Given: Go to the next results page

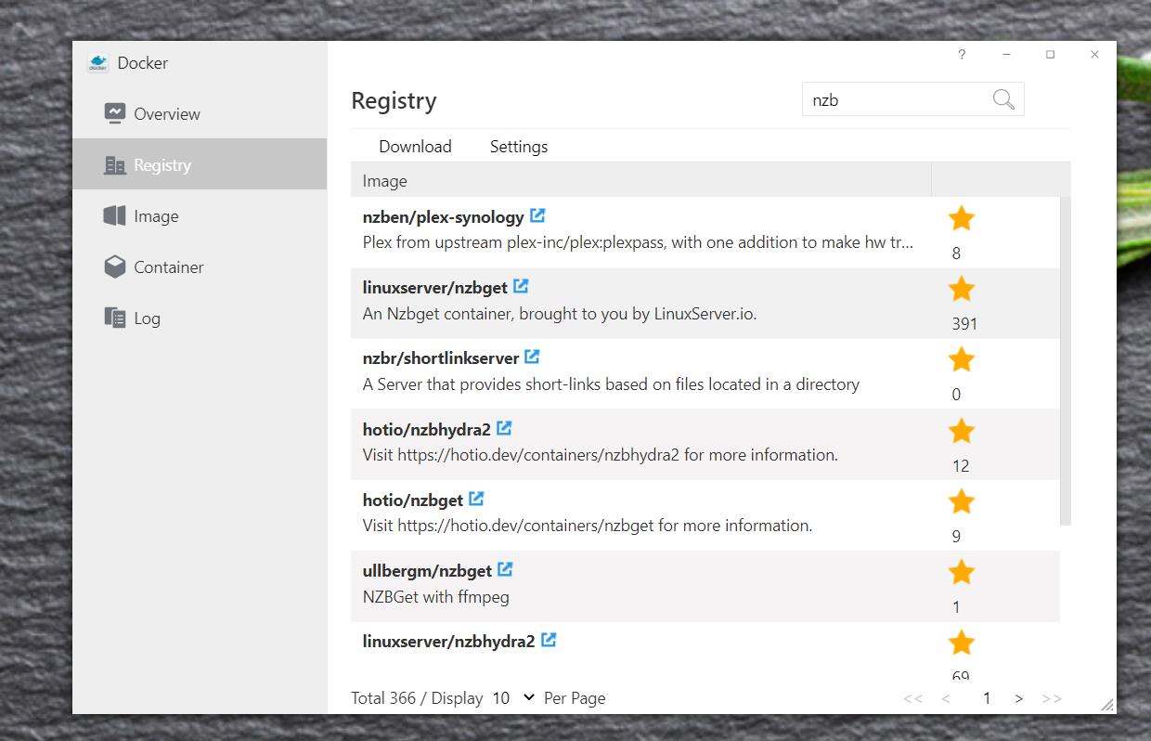Looking at the screenshot, I should [1019, 698].
